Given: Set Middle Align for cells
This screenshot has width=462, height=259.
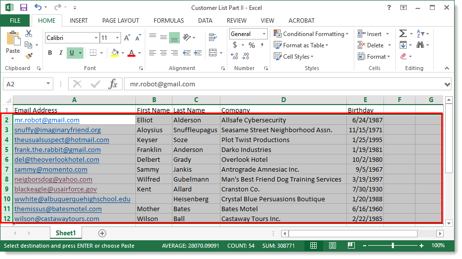Looking at the screenshot, I should (x=164, y=37).
